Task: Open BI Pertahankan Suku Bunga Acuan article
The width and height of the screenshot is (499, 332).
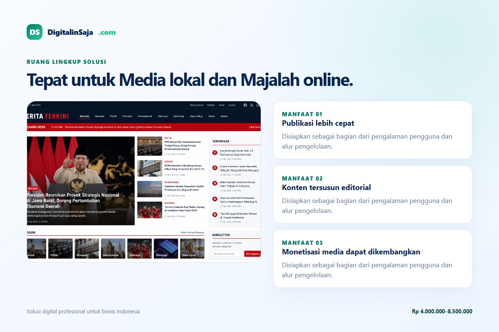Action: coord(184,167)
